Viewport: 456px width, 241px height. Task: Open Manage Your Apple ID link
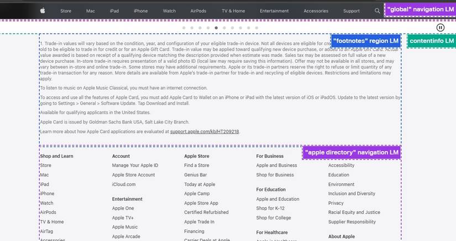135,165
